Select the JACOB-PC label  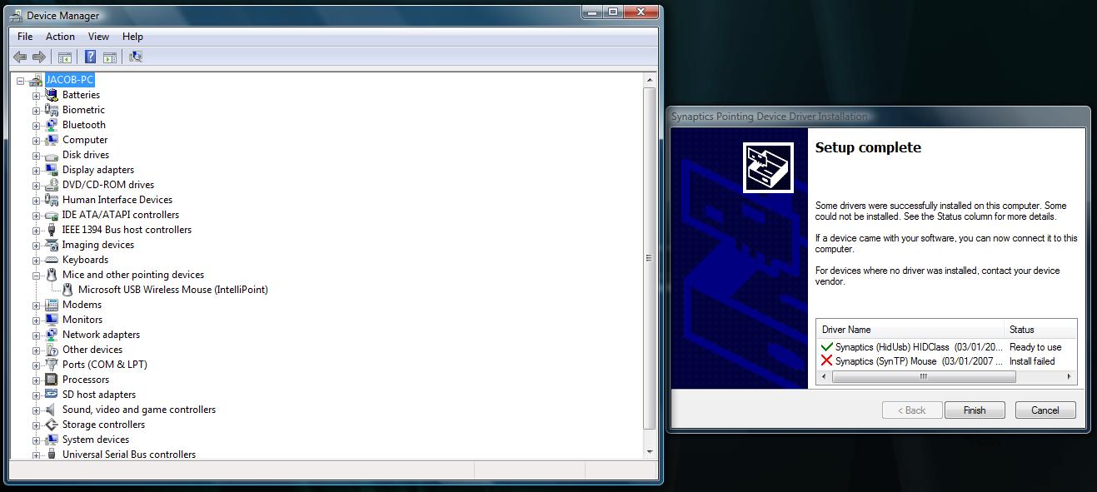(x=70, y=80)
